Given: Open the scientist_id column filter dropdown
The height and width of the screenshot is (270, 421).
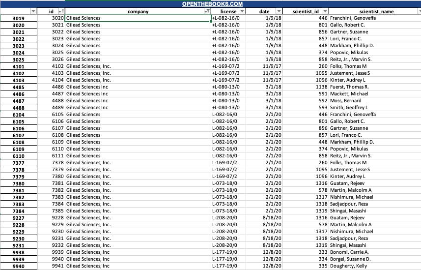Looking at the screenshot, I should (x=325, y=11).
